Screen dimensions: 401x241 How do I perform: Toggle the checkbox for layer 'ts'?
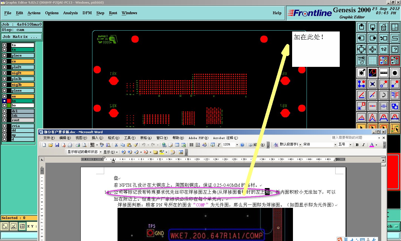4,50
